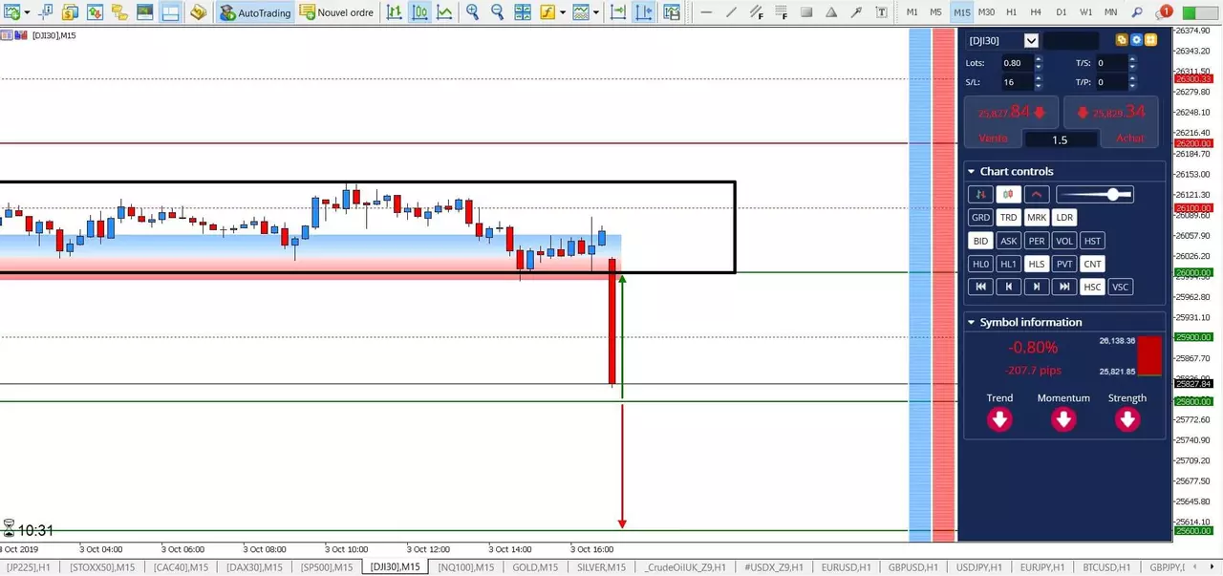Click the blue settings gear in trade panel
Screen dimensions: 1223x576
pyautogui.click(x=1136, y=40)
